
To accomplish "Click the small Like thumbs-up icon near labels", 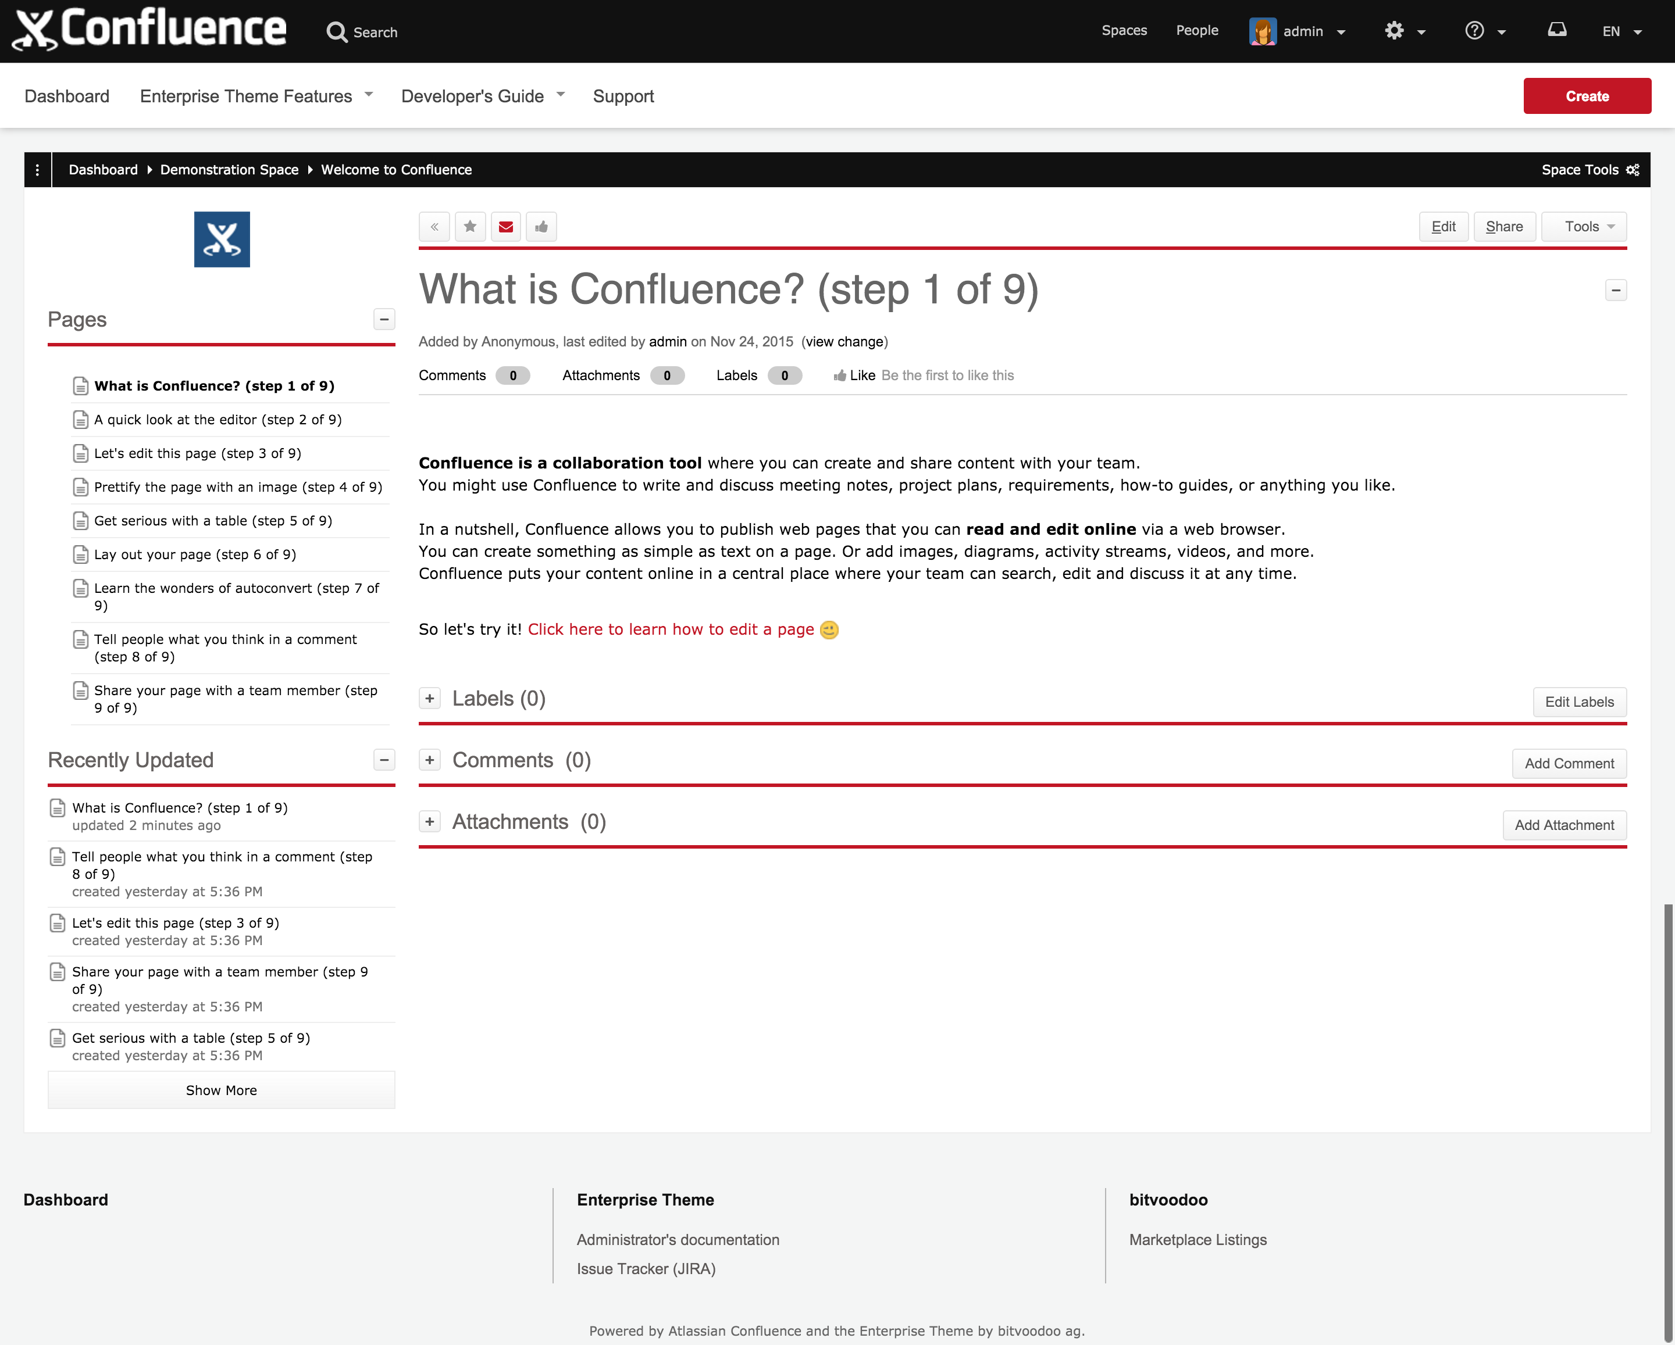I will pyautogui.click(x=840, y=376).
